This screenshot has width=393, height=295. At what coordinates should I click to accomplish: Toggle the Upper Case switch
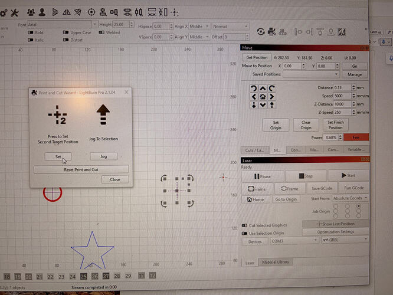tap(65, 32)
